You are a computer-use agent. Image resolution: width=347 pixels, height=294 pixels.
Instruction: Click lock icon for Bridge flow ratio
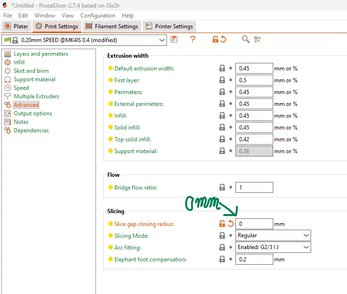[x=222, y=187]
